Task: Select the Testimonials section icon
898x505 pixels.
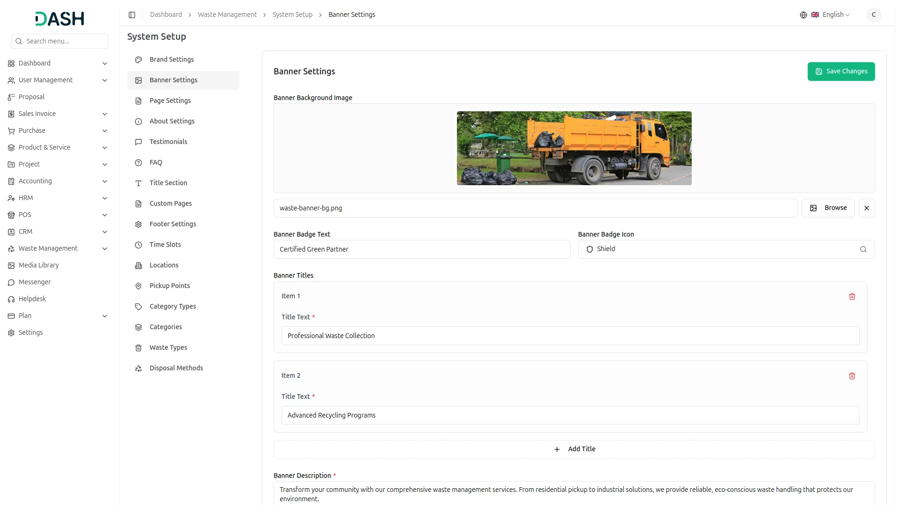Action: (138, 142)
